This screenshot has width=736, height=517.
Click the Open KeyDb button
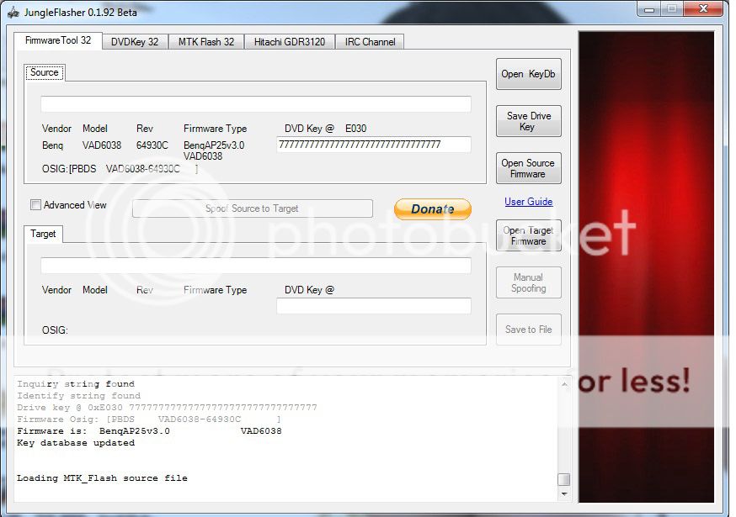(528, 74)
